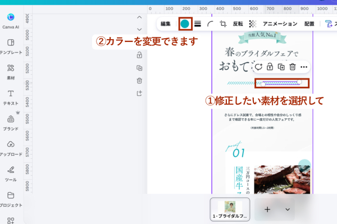Image resolution: width=337 pixels, height=224 pixels.
Task: Select the steak photo on the canvas
Action: [x=282, y=180]
